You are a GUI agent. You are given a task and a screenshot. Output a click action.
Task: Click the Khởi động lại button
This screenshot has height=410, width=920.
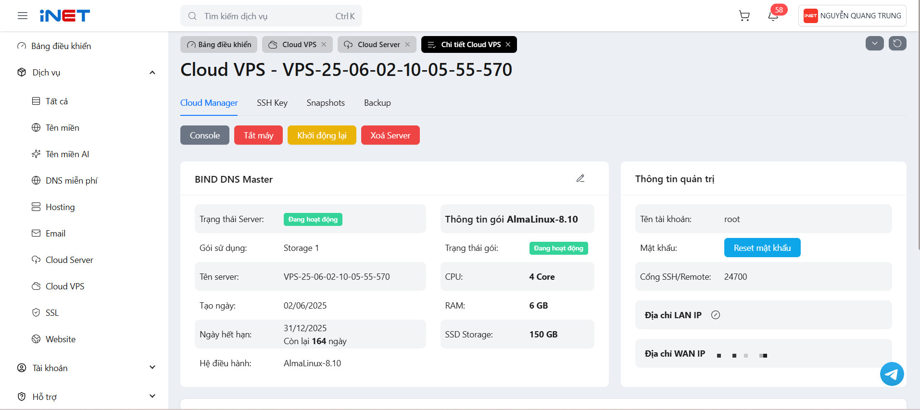[x=322, y=135]
